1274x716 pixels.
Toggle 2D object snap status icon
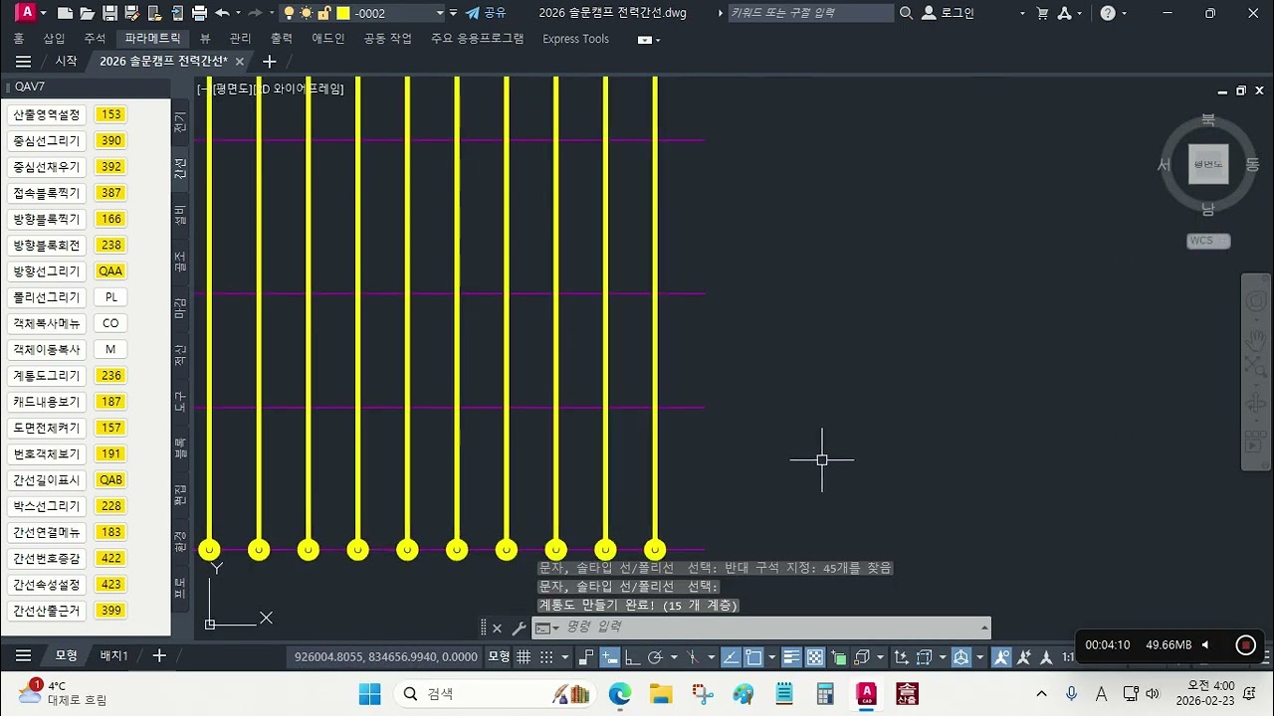[753, 657]
